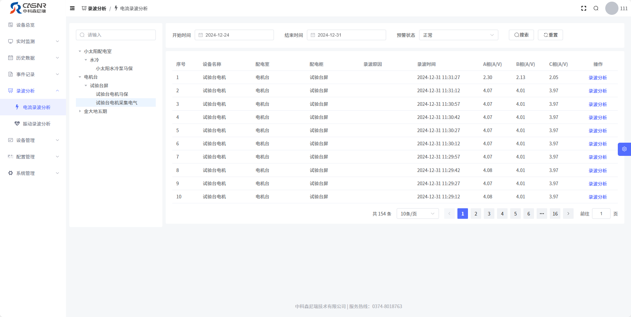Image resolution: width=631 pixels, height=317 pixels.
Task: Click the 设备总览 sidebar icon
Action: coord(11,25)
